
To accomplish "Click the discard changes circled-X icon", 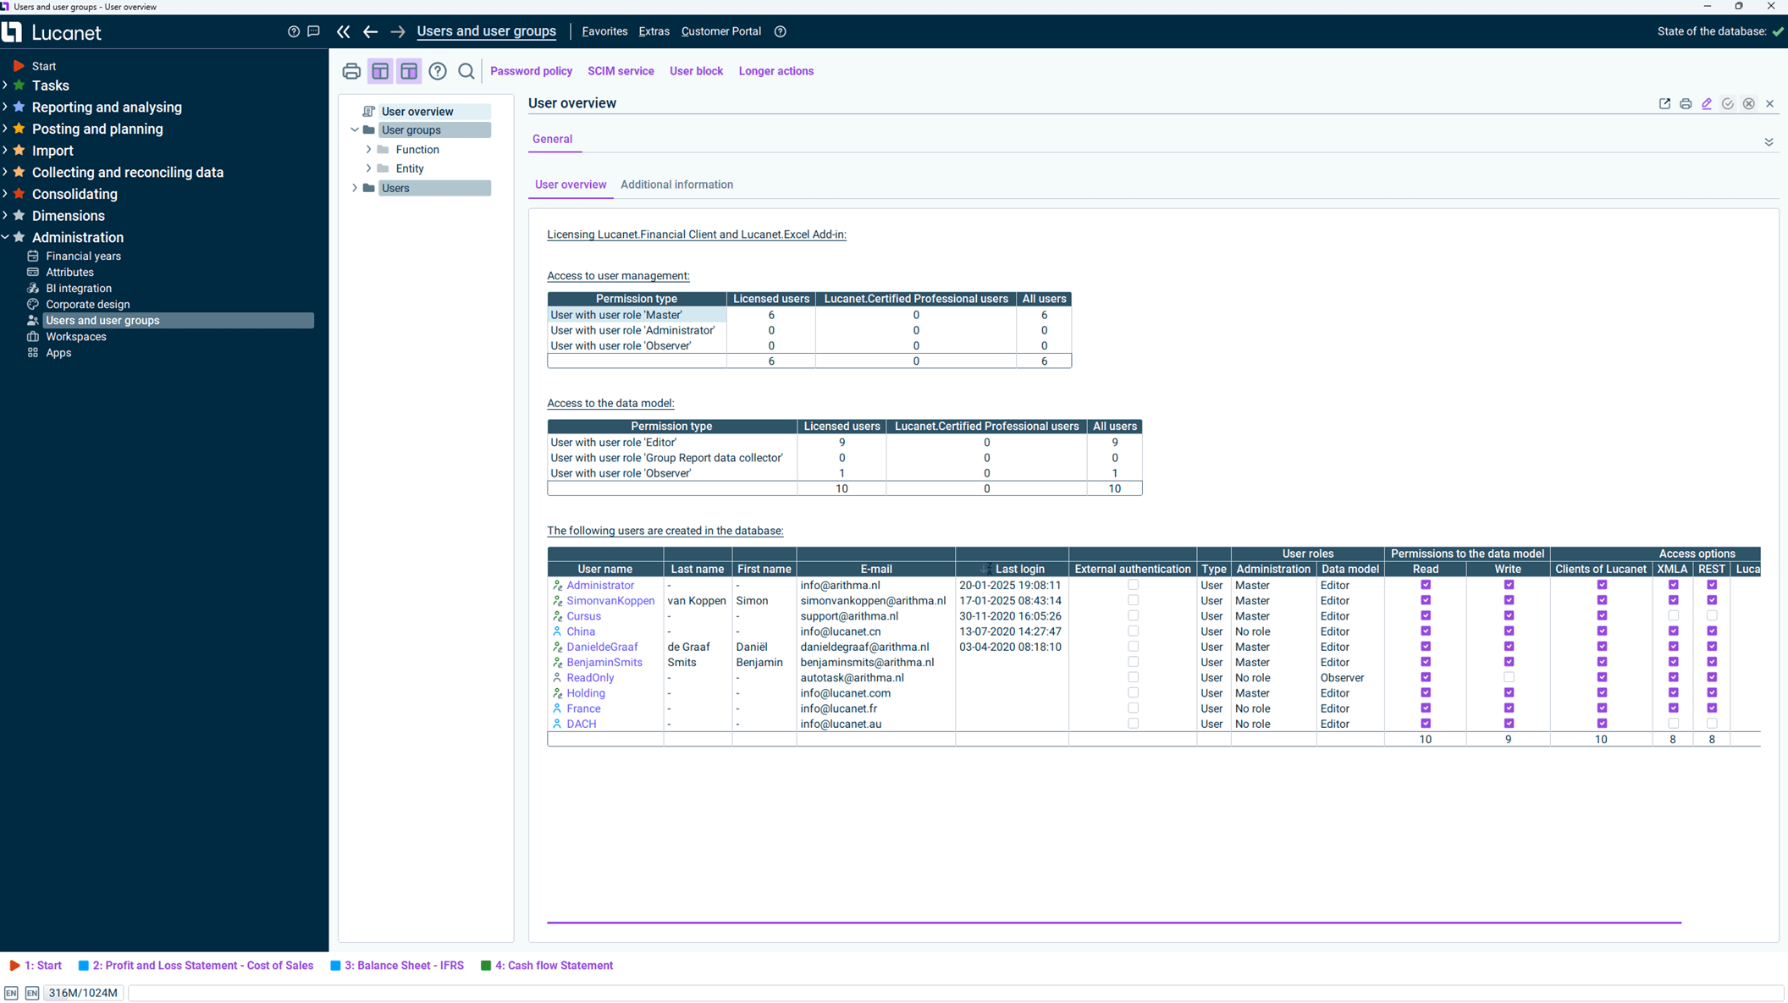I will (x=1749, y=103).
